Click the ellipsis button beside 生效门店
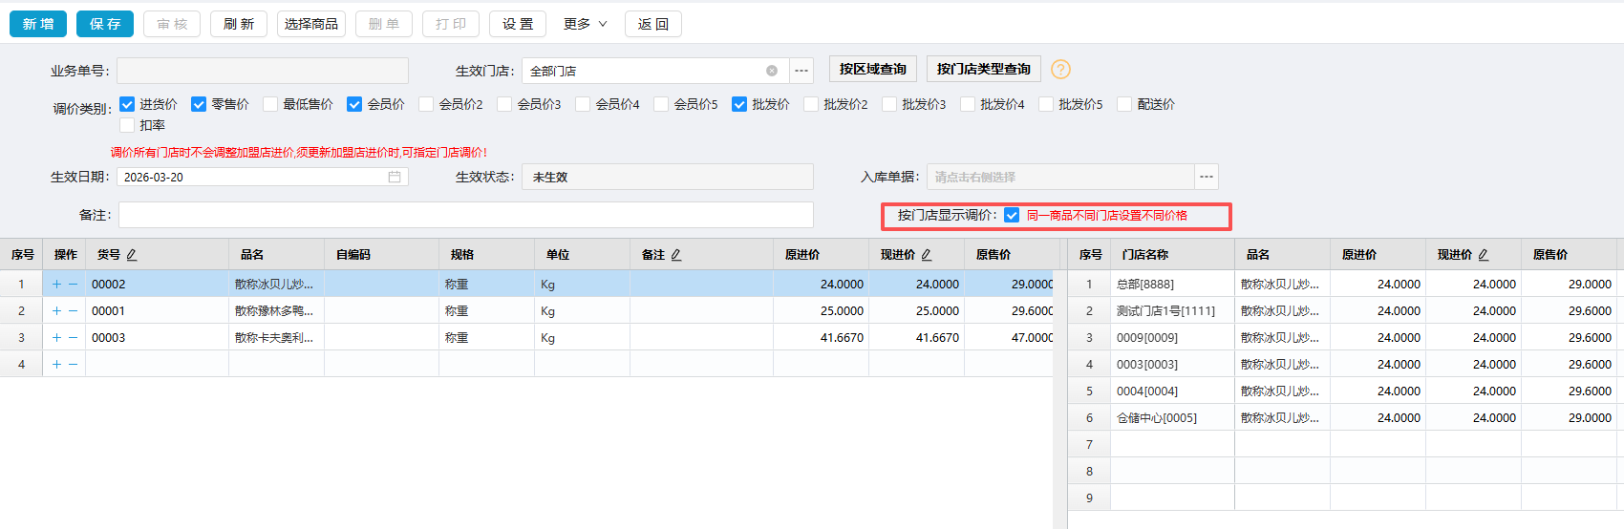This screenshot has width=1624, height=529. tap(801, 71)
